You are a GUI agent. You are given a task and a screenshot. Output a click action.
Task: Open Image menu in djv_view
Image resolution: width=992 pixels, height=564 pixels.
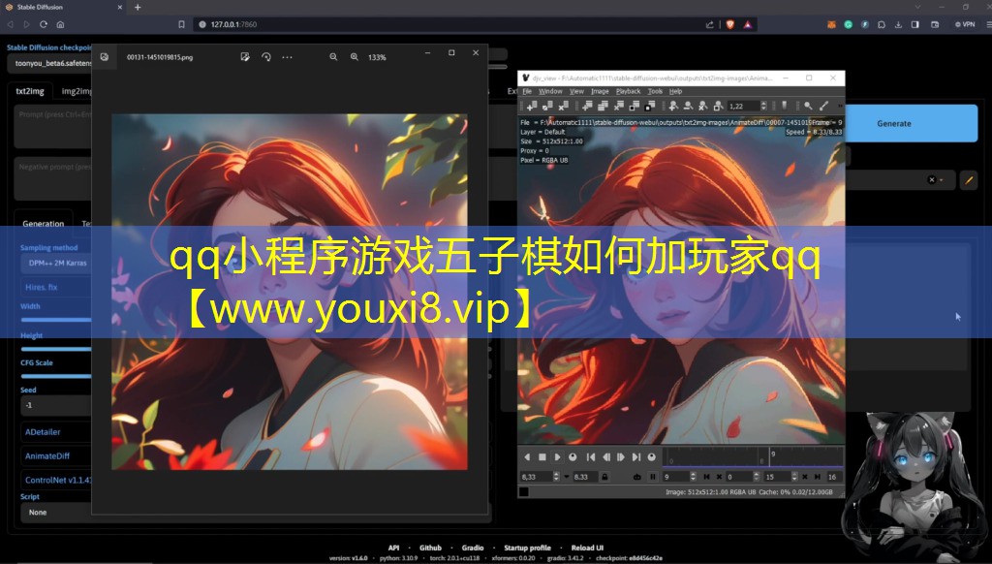point(600,91)
